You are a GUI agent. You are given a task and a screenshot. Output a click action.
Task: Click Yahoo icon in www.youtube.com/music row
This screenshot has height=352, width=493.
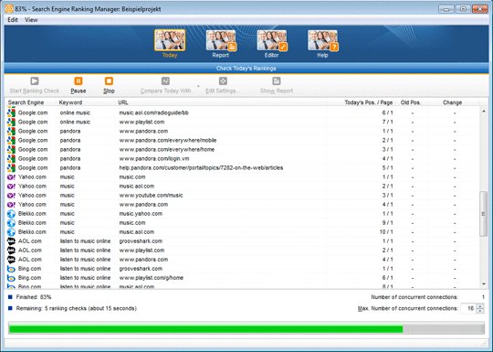[11, 196]
